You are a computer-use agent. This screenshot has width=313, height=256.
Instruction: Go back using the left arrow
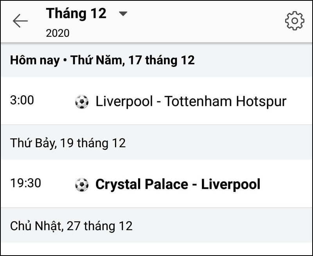click(20, 21)
